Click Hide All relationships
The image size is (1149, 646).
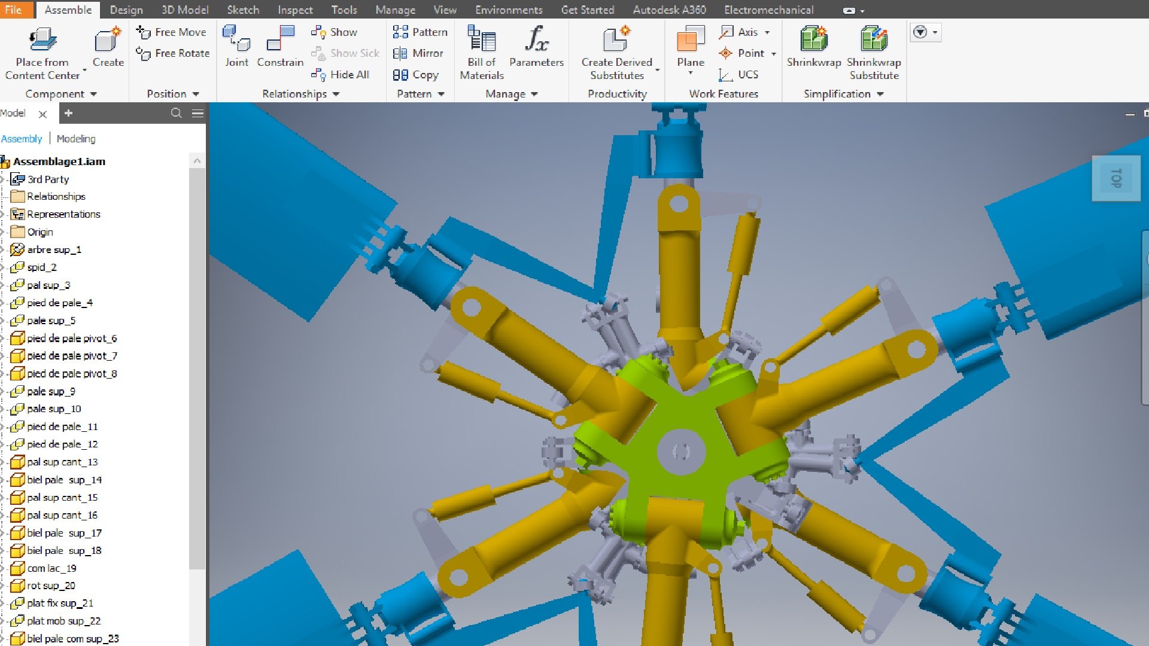point(341,75)
